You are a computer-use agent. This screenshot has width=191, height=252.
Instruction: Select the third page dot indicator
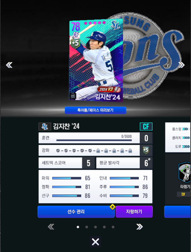coord(95,227)
